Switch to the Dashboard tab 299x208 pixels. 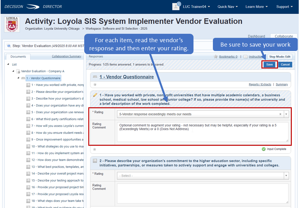tap(256, 36)
